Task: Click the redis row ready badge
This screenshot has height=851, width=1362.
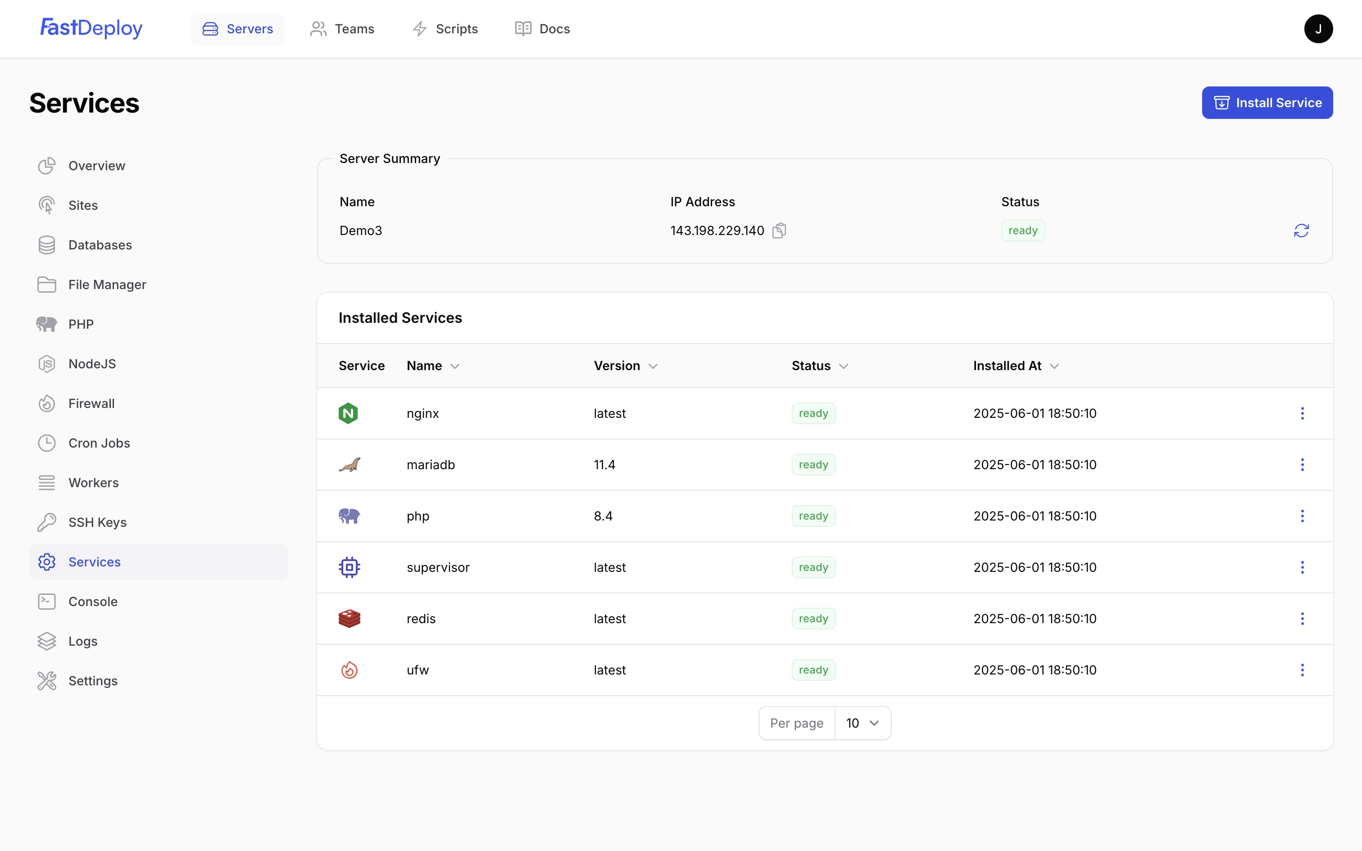Action: pos(813,619)
